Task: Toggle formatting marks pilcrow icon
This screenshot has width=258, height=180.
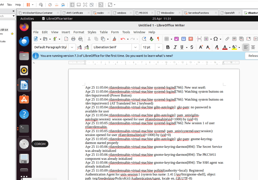Action: pyautogui.click(x=158, y=39)
